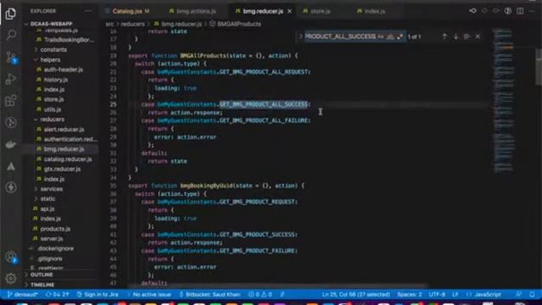Click the round icon beside Split Editor
Image resolution: width=542 pixels, height=305 pixels.
508,11
